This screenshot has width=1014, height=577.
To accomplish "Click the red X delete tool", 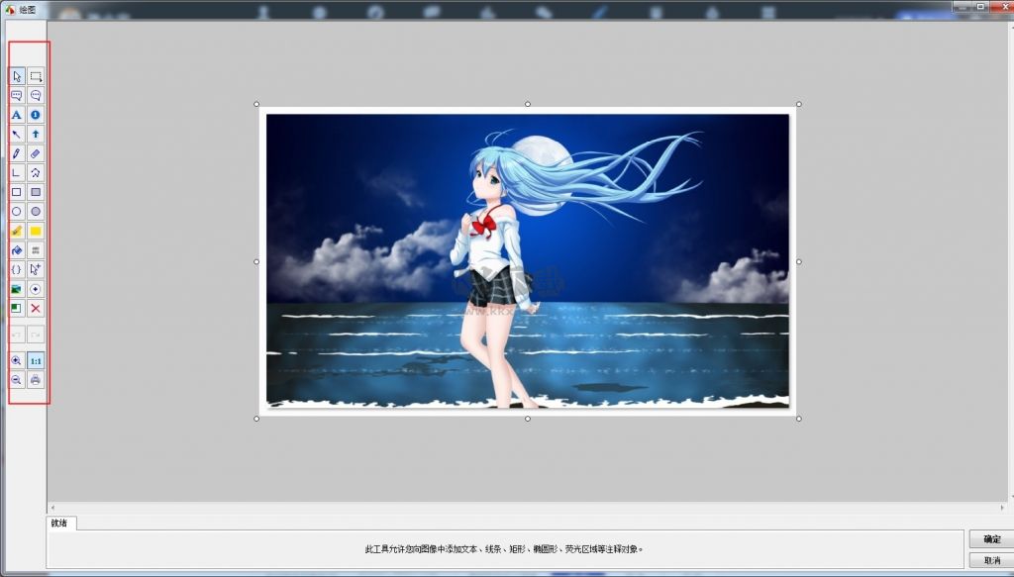I will coord(35,308).
